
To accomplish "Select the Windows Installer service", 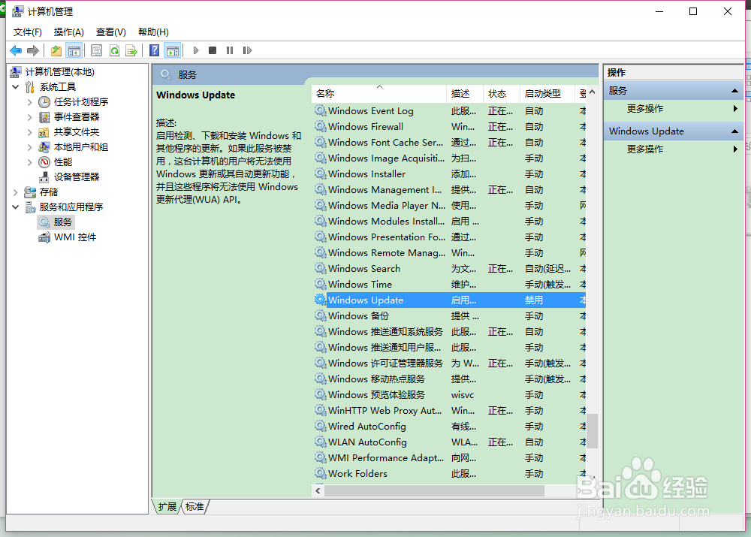I will click(367, 174).
